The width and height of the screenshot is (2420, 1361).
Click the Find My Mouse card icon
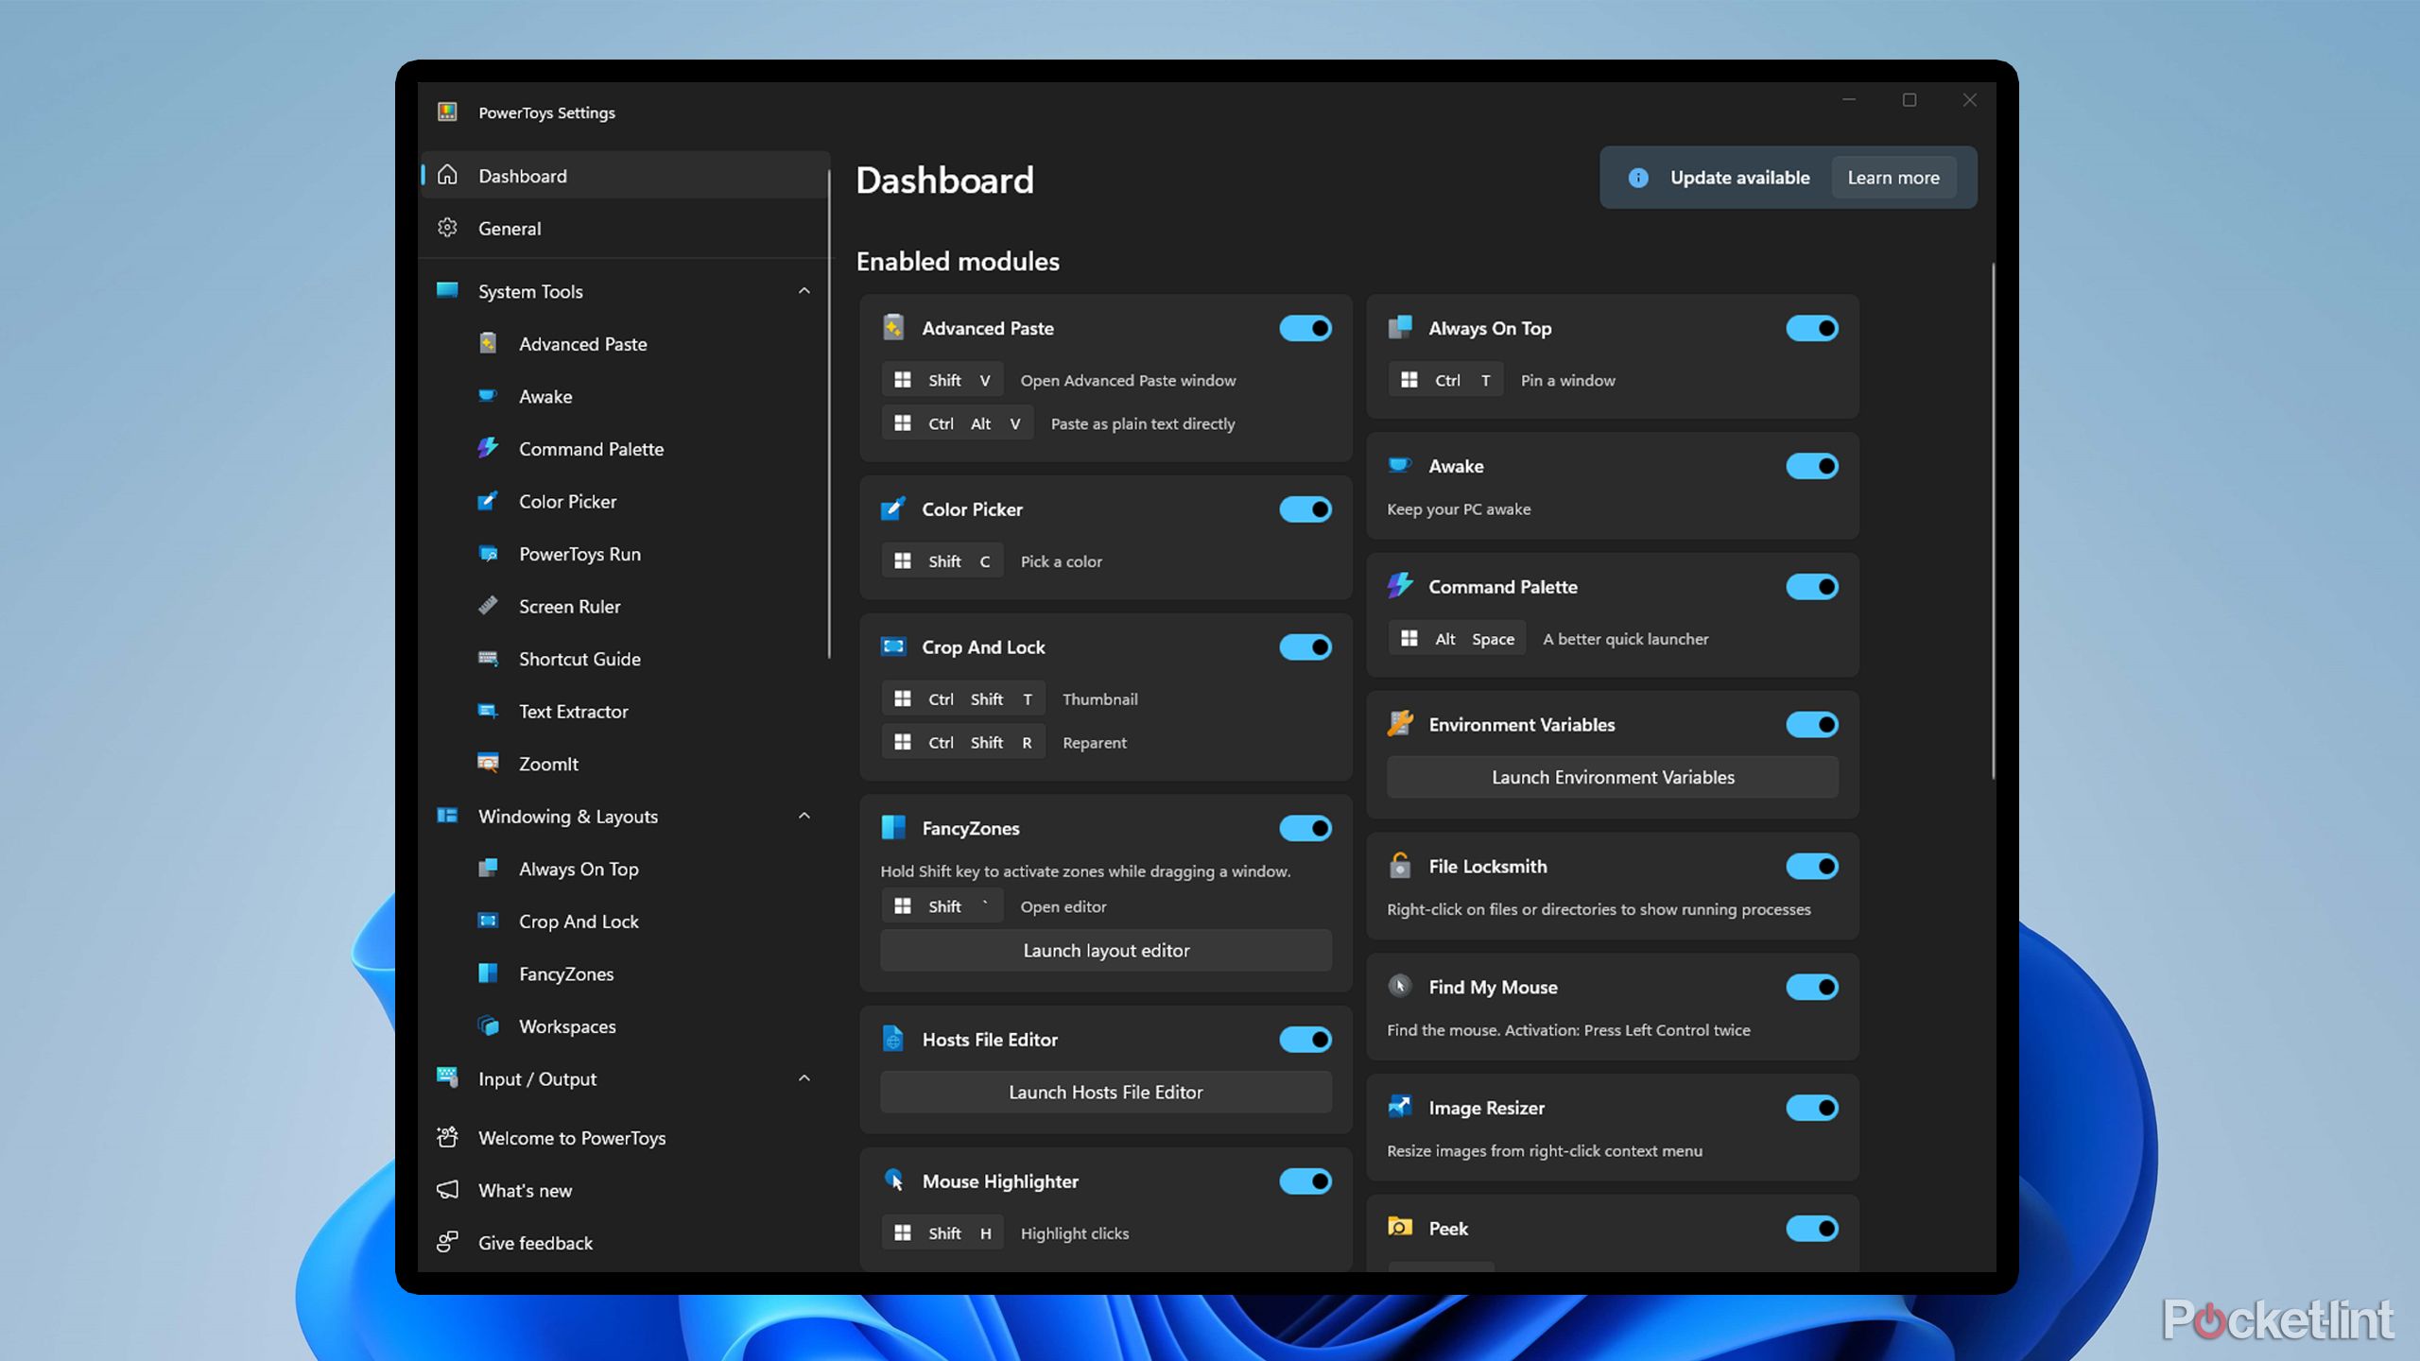click(1400, 986)
